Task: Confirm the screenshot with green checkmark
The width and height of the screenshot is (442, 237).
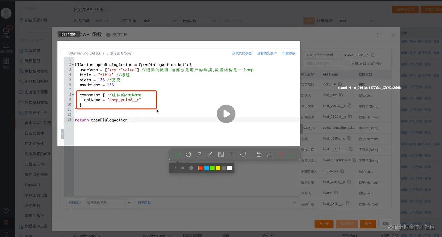Action: tap(292, 155)
